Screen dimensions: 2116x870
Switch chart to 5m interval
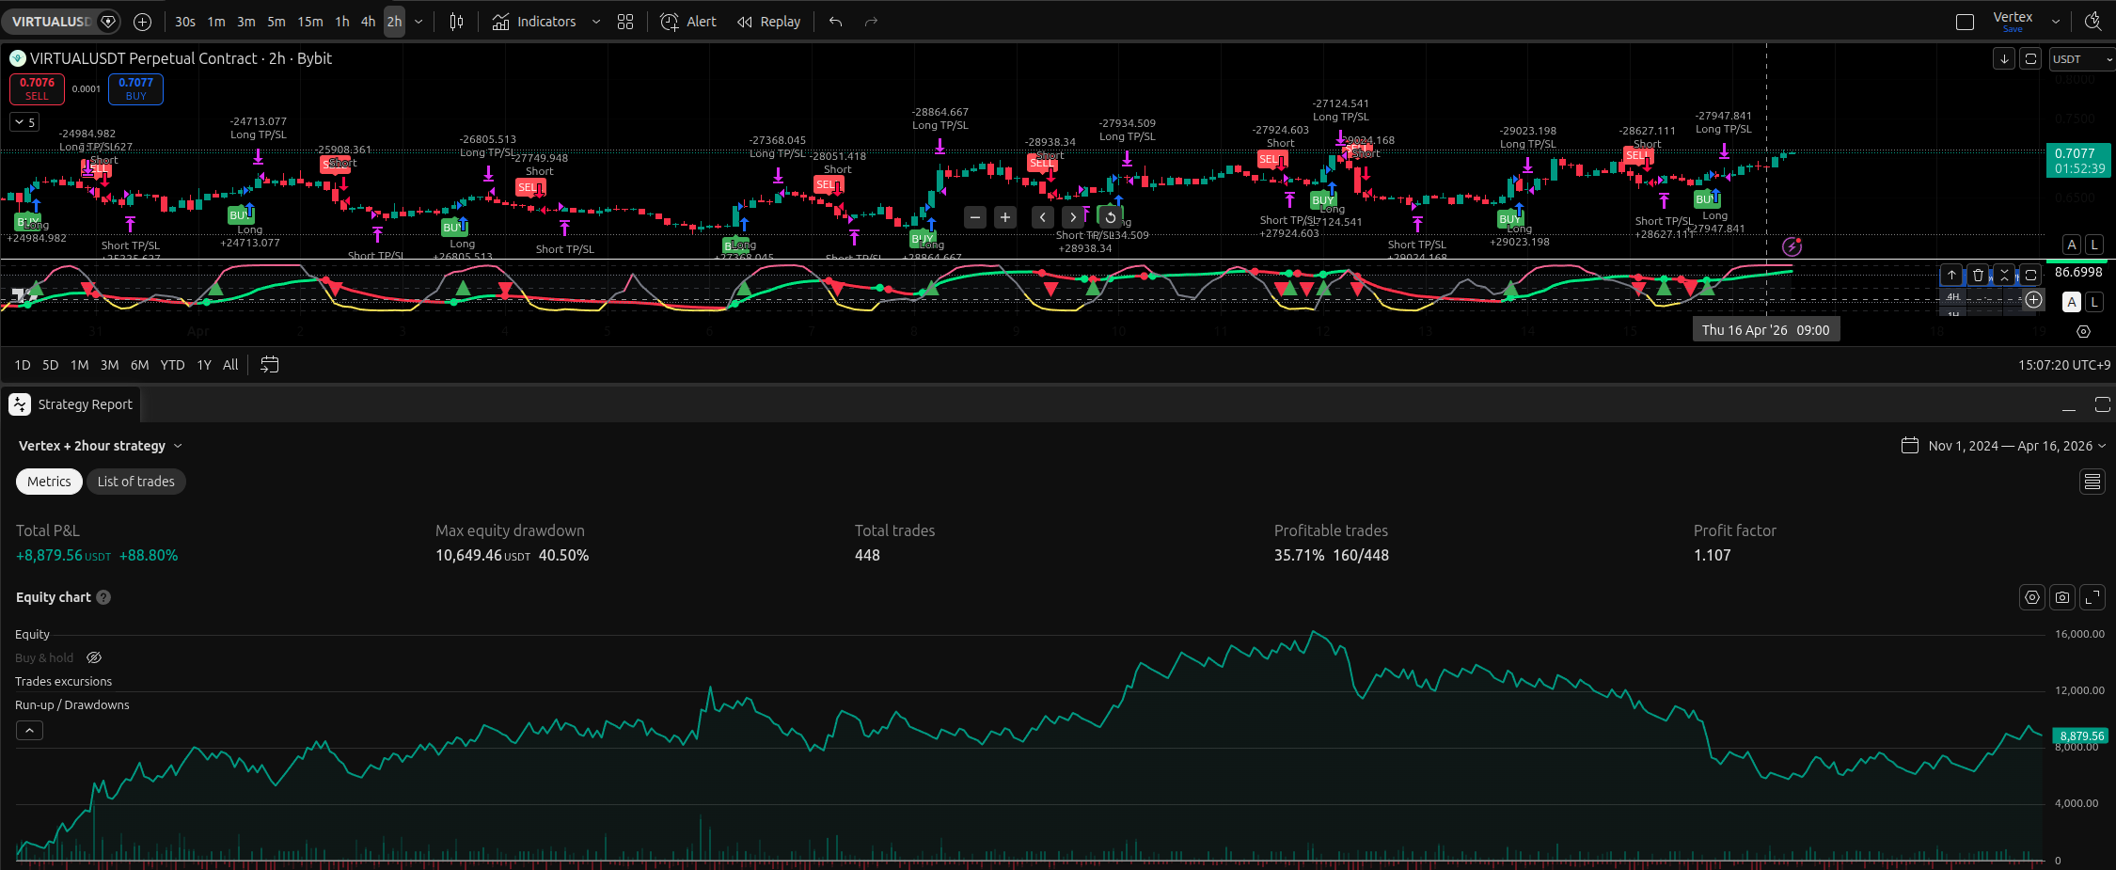tap(276, 21)
